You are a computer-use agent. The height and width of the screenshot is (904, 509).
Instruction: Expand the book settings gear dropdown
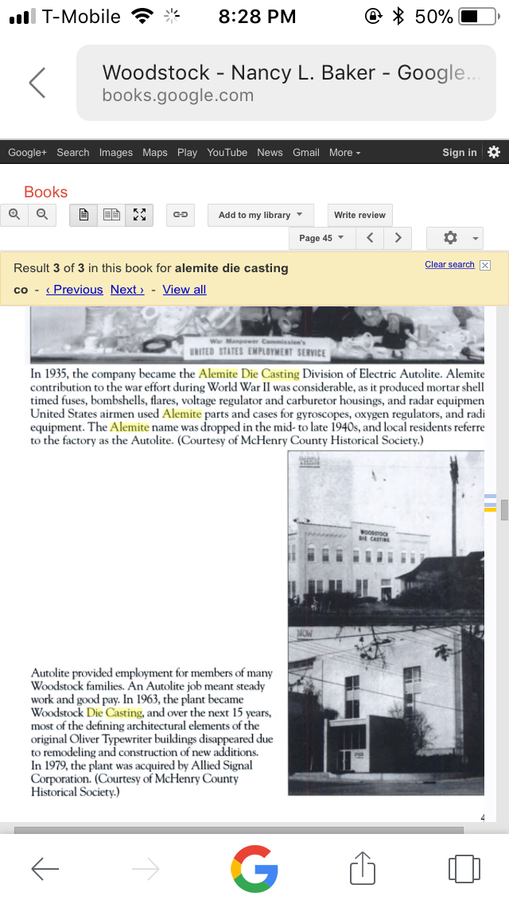tap(455, 238)
